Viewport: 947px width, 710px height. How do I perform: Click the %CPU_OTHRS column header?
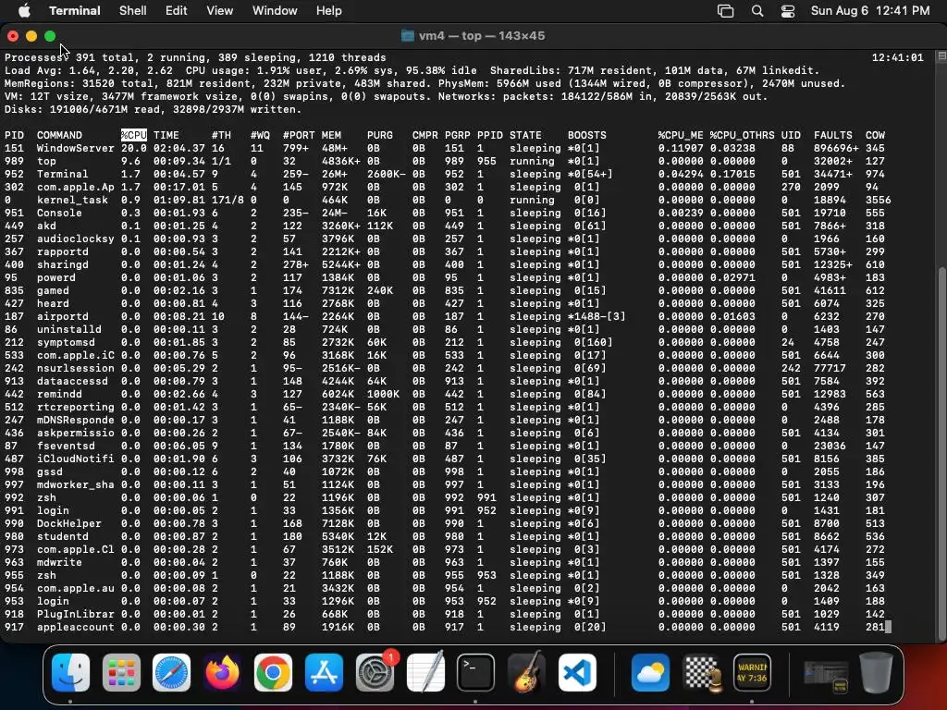coord(742,135)
